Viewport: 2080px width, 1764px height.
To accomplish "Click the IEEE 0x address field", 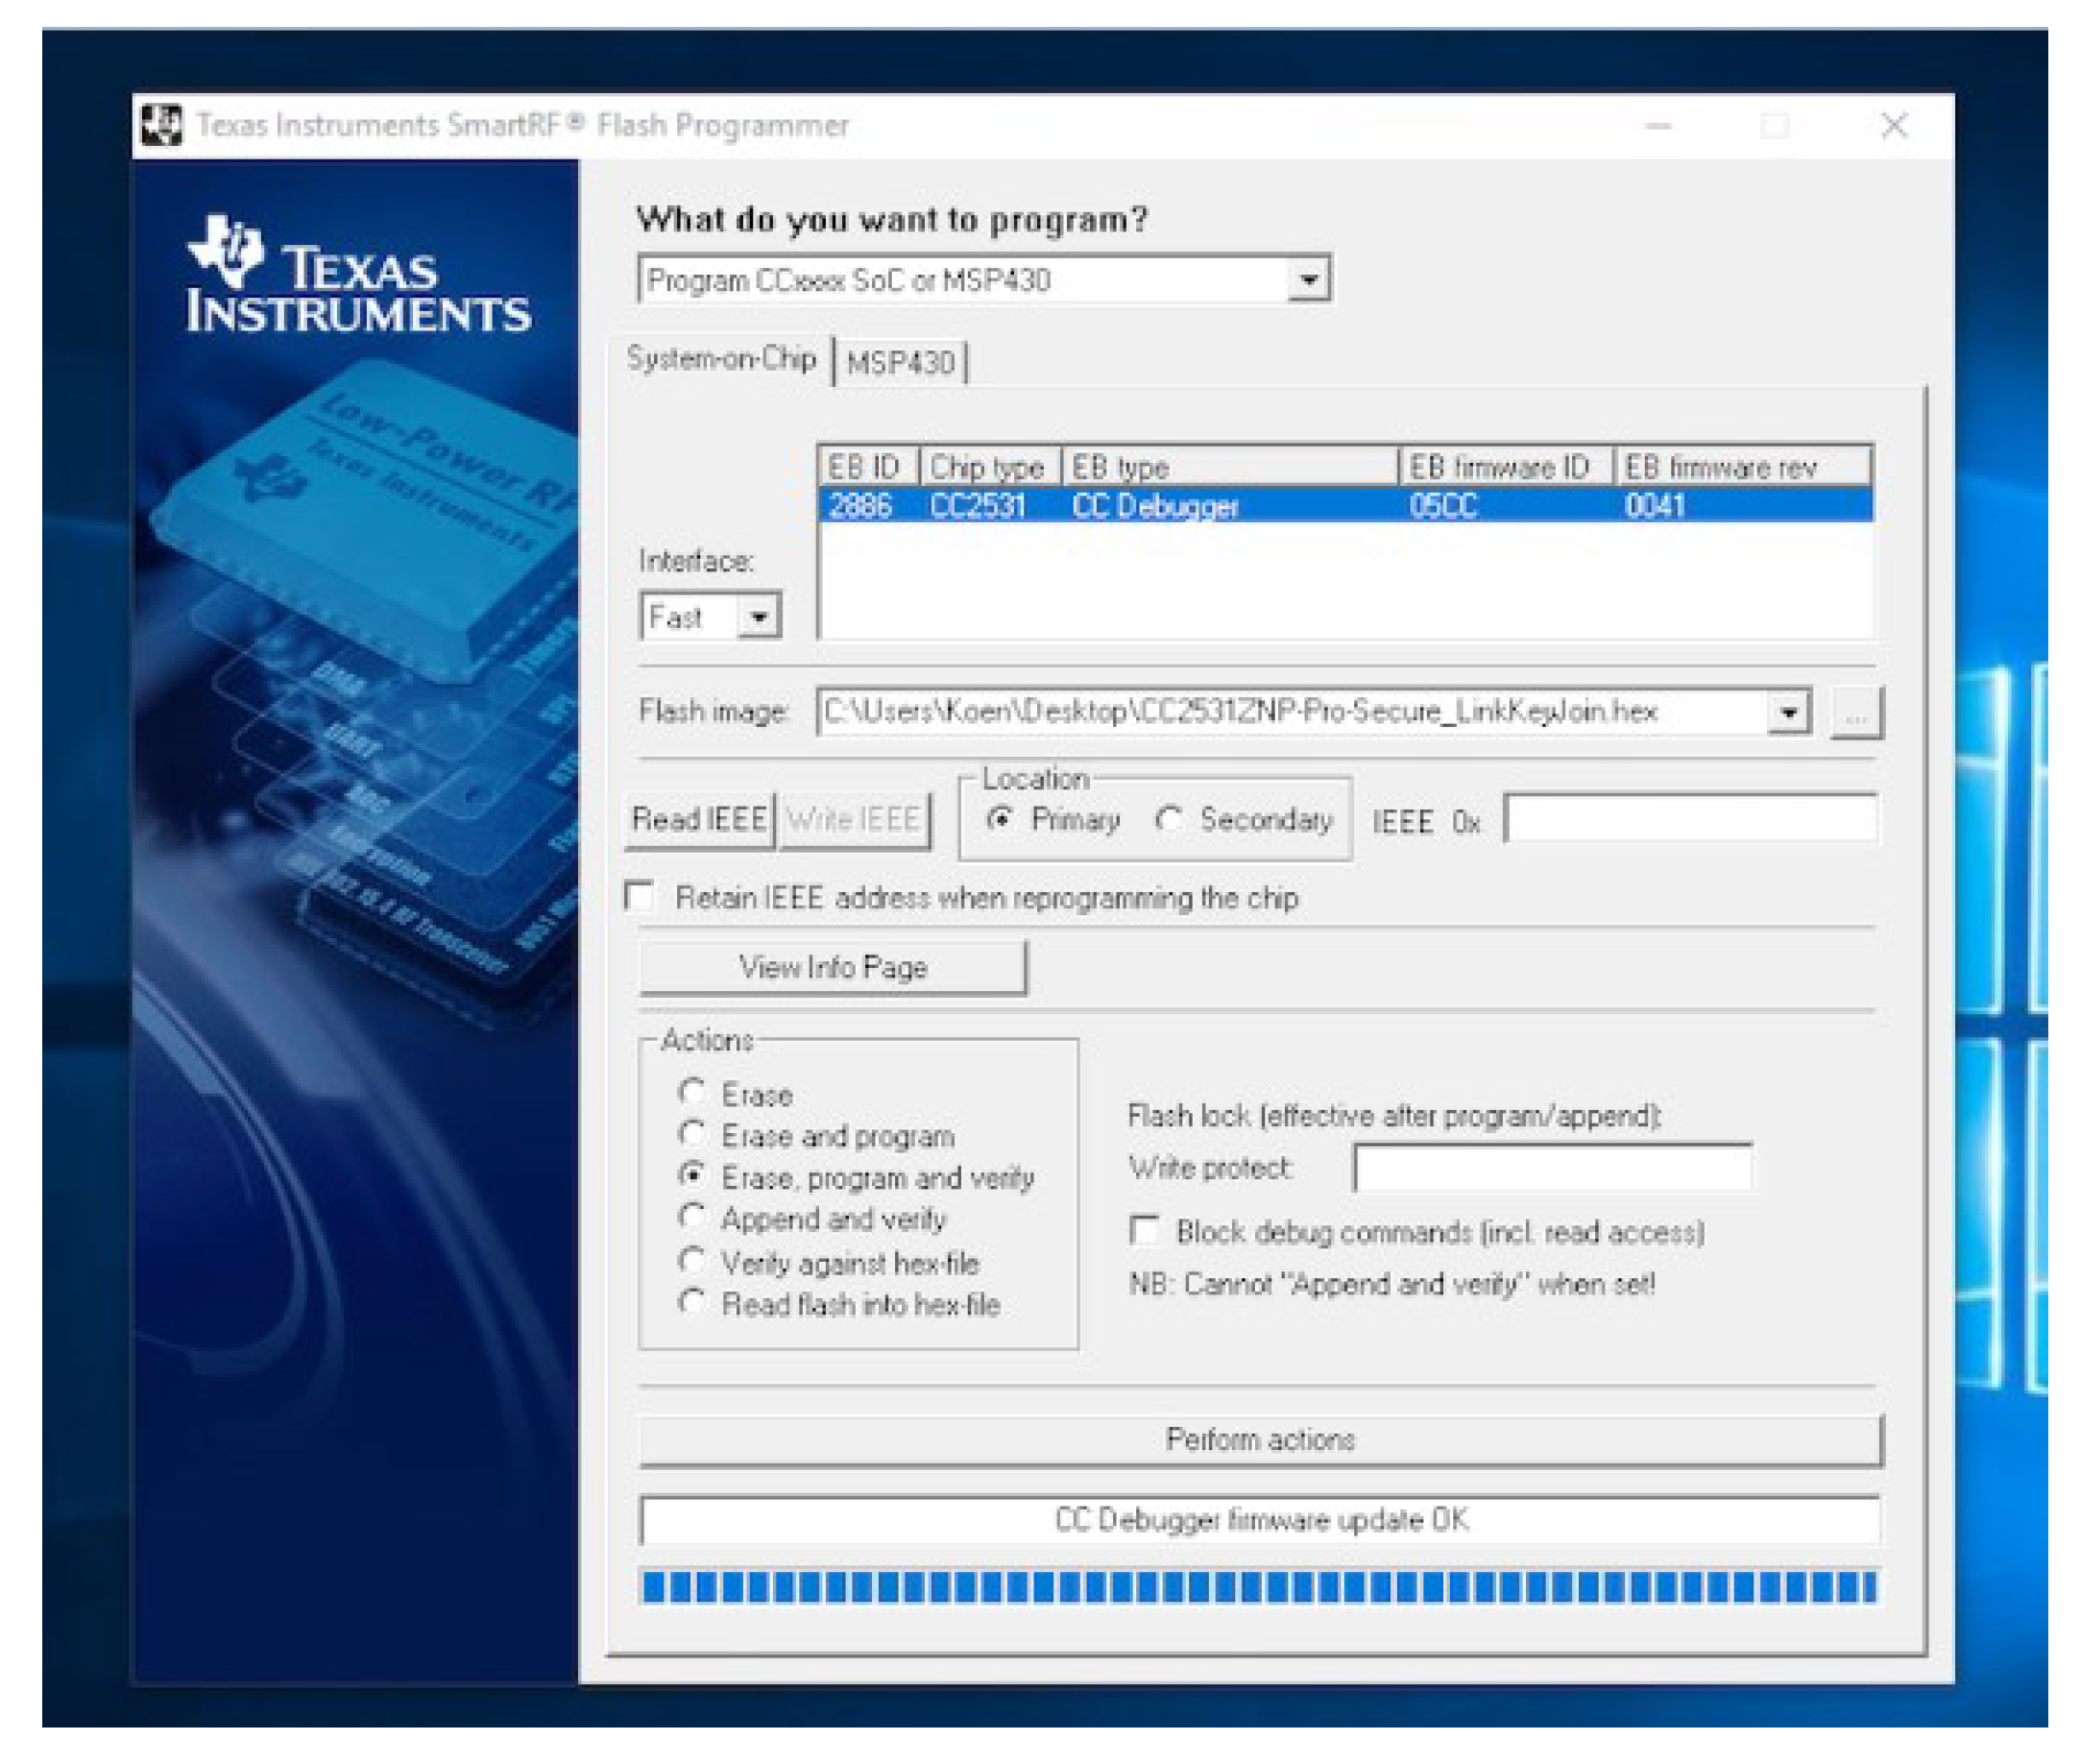I will tap(1690, 820).
